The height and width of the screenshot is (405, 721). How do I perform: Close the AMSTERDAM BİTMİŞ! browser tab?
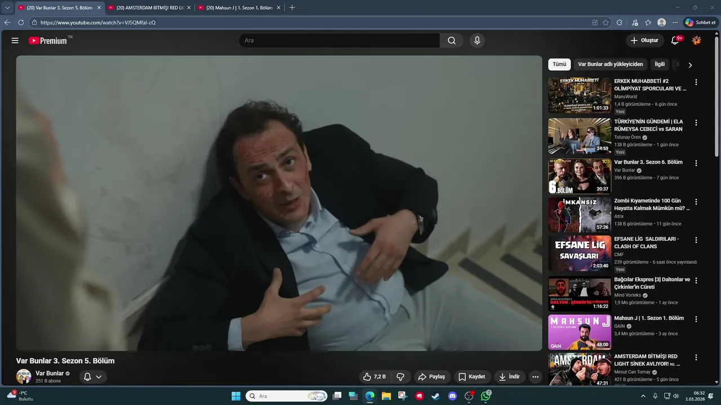point(189,8)
